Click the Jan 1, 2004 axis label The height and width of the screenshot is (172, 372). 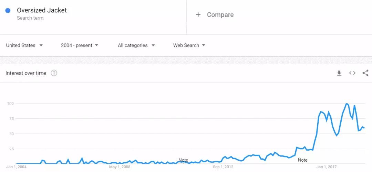[16, 167]
